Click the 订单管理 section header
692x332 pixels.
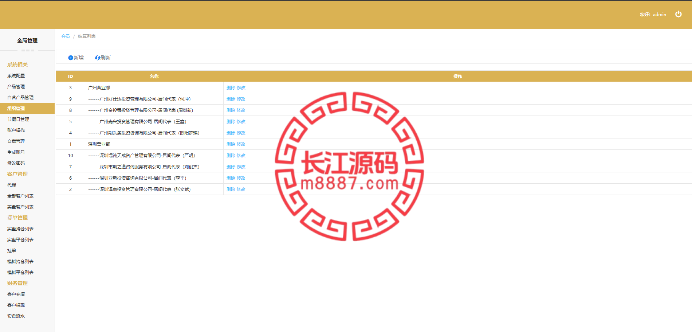(x=17, y=218)
